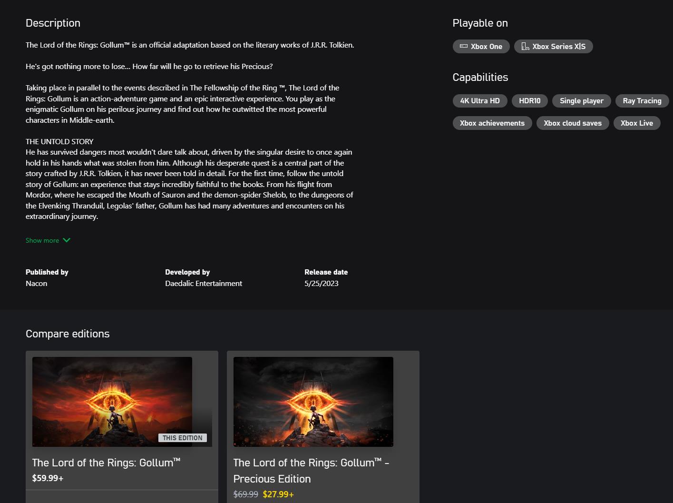Click the struck-through $69.99 price
673x503 pixels.
coord(246,494)
